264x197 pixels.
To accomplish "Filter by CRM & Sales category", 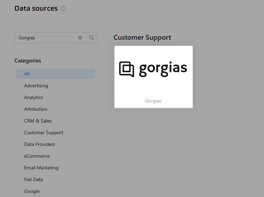I will tap(38, 121).
